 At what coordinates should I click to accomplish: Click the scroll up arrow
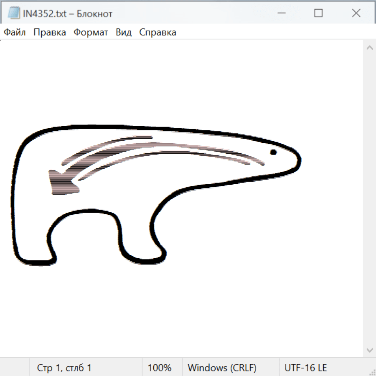369,48
